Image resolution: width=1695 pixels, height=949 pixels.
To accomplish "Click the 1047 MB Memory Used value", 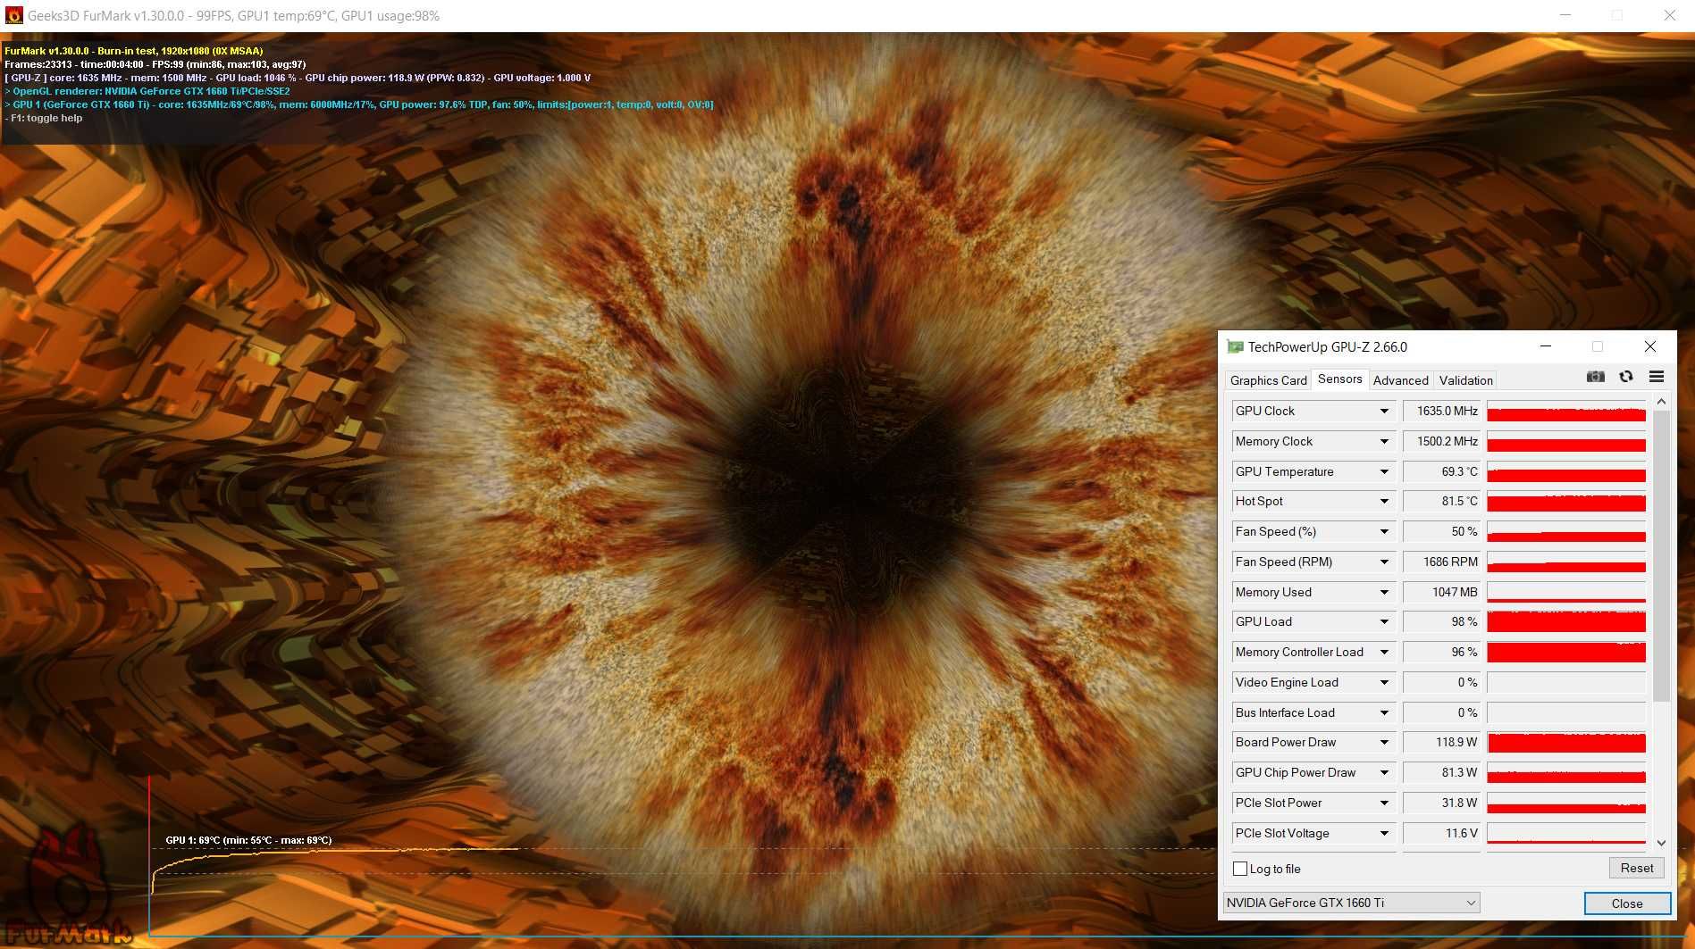I will click(1441, 592).
